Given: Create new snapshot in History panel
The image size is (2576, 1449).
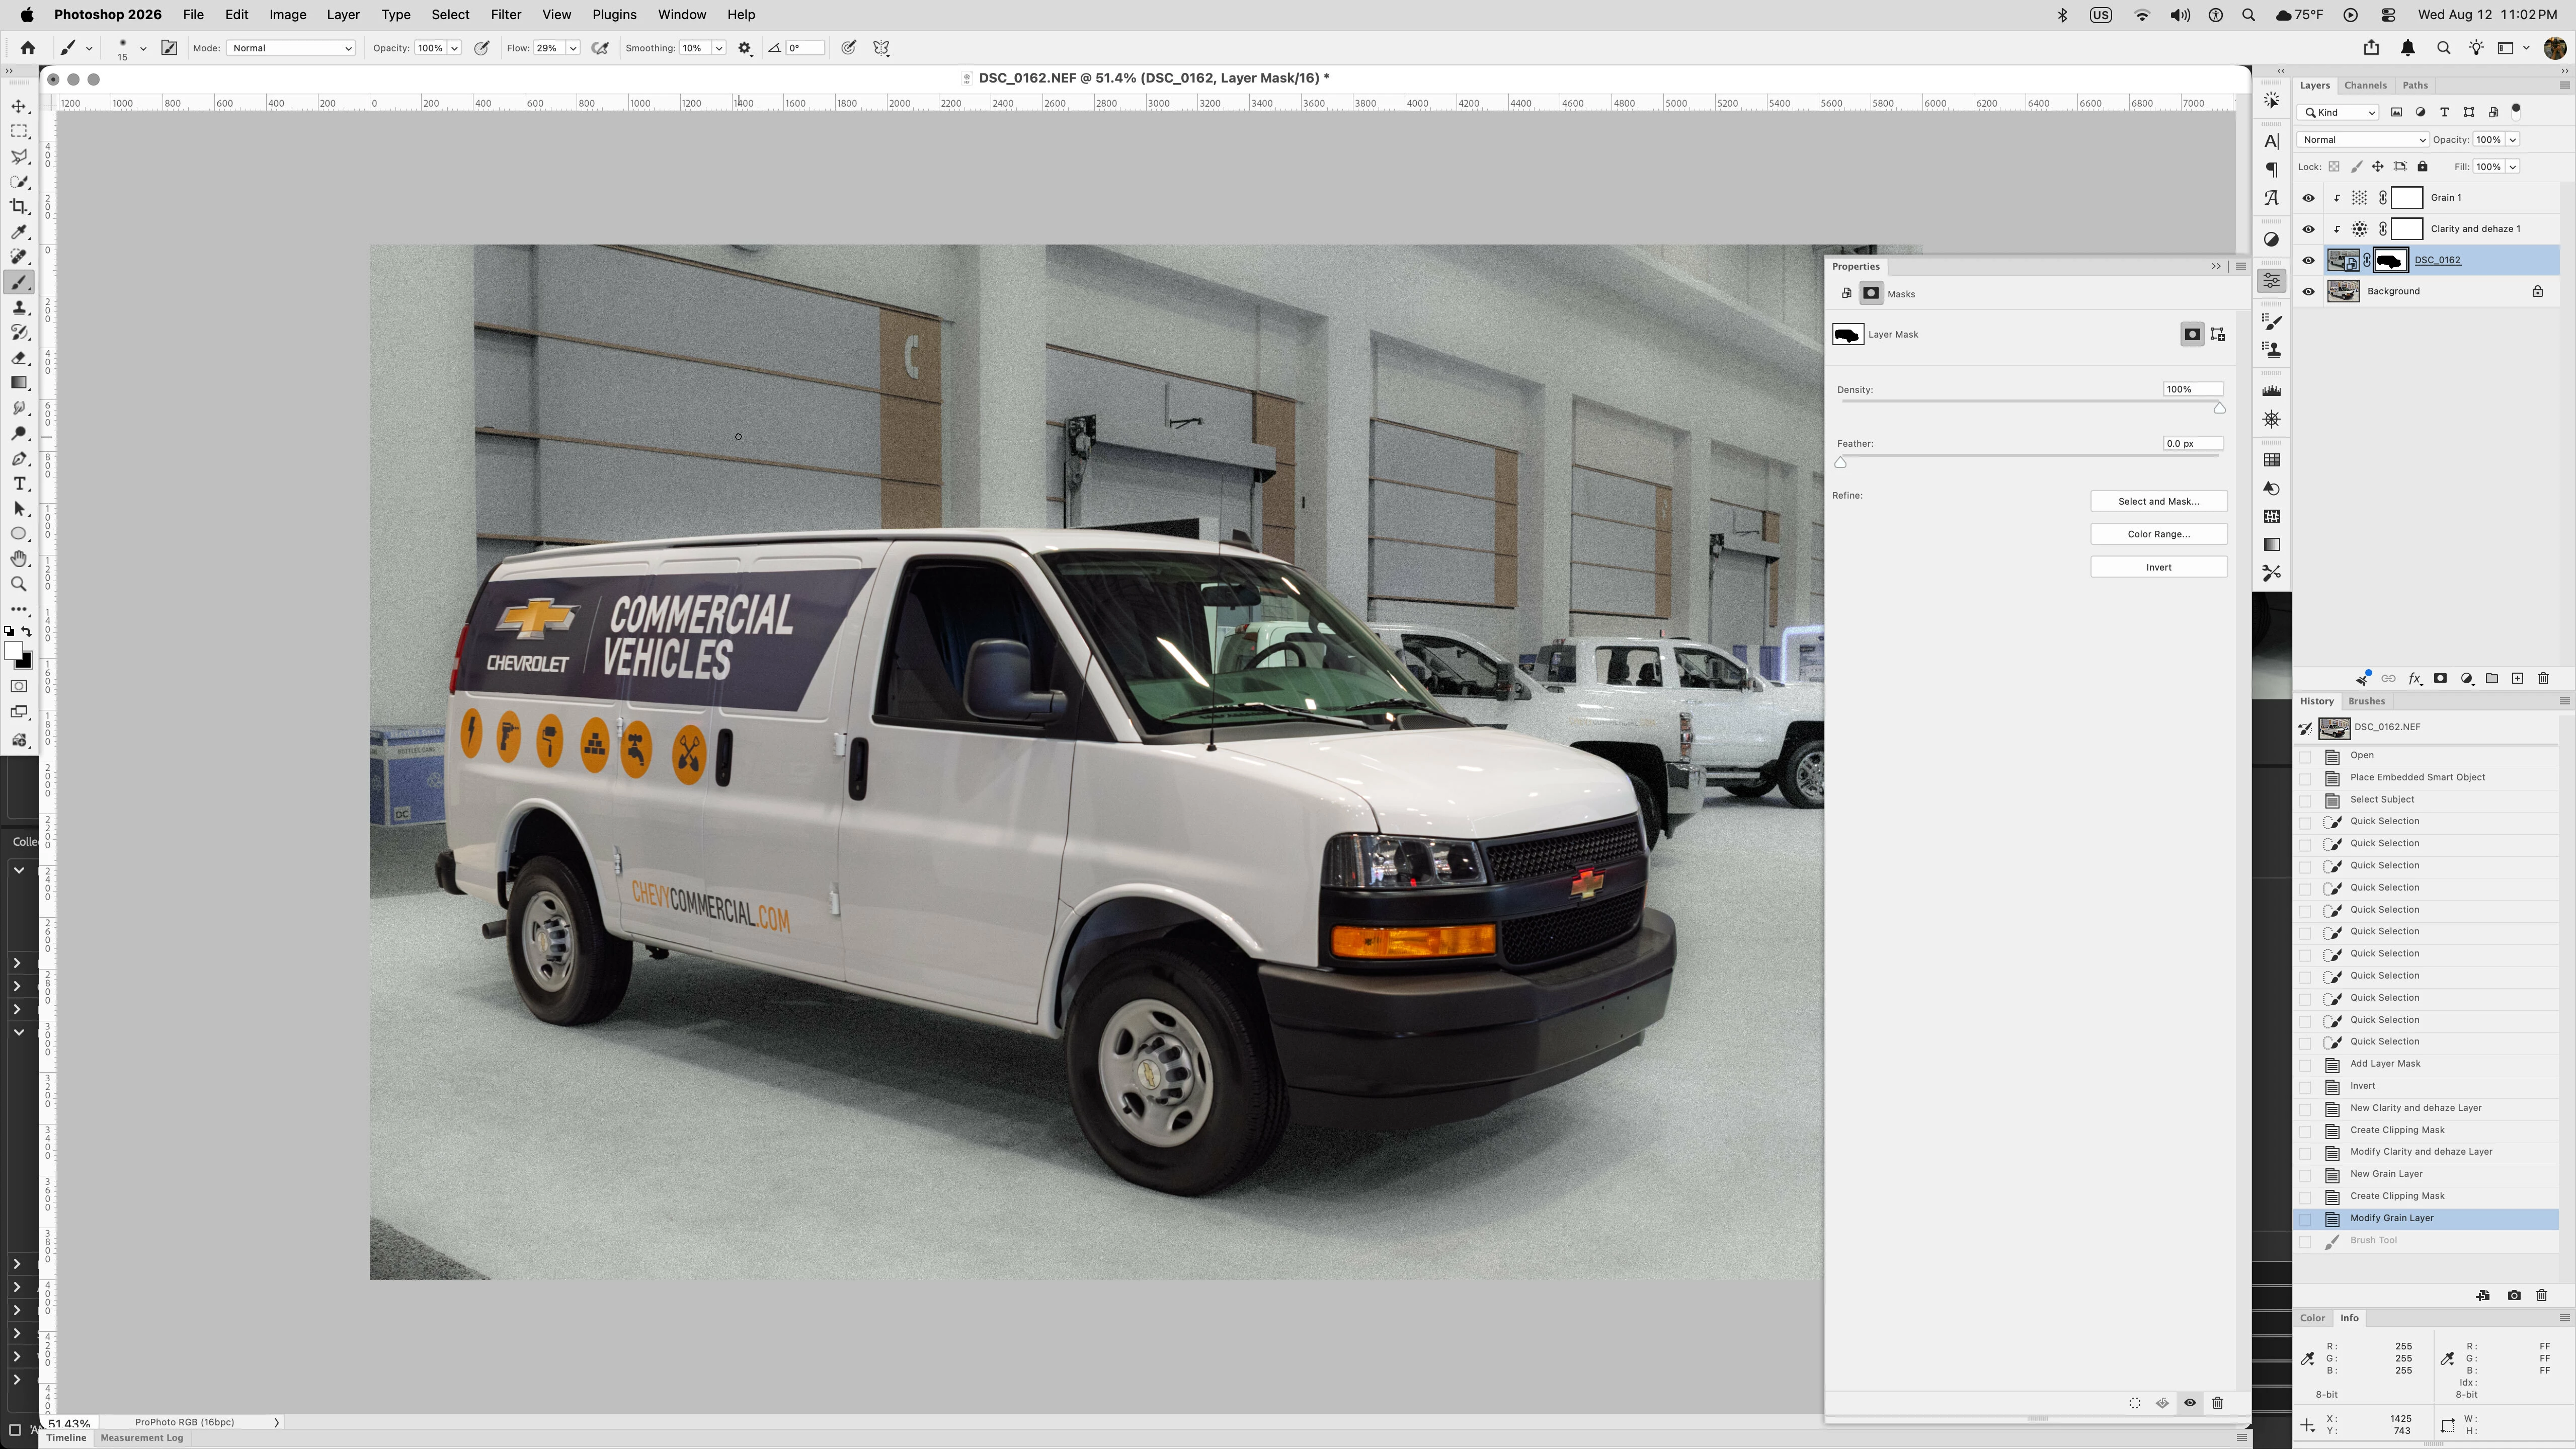Looking at the screenshot, I should click(2514, 1296).
